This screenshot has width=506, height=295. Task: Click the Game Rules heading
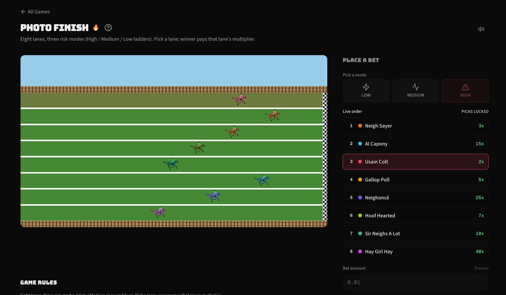pos(39,282)
